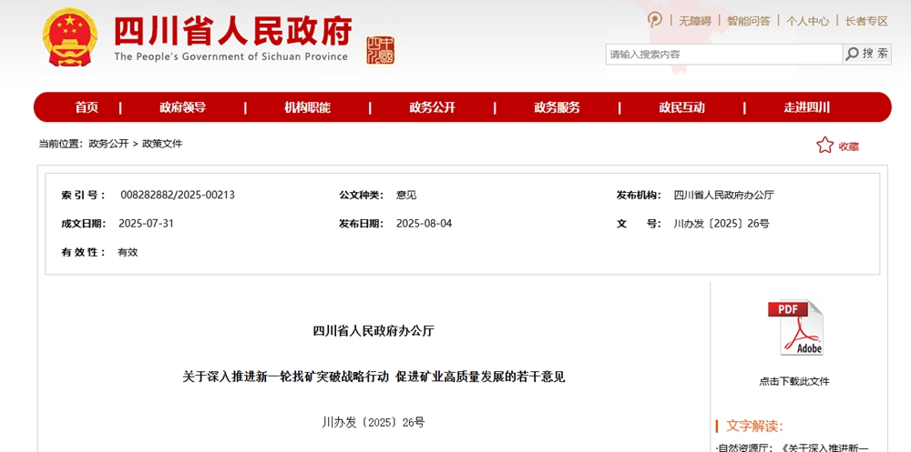Click inside the search input field
Image resolution: width=911 pixels, height=452 pixels.
(723, 55)
